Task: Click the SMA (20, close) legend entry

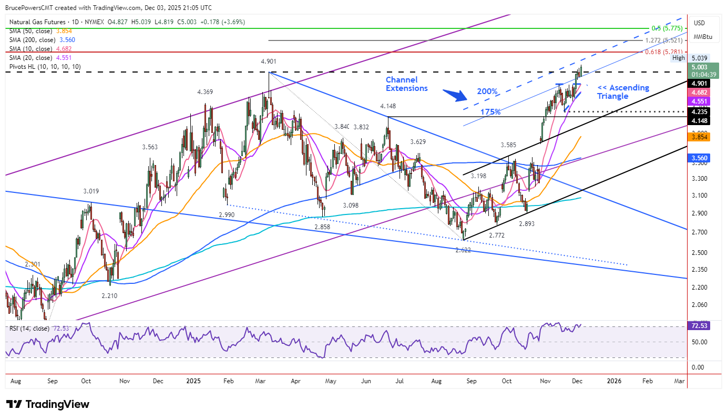Action: tap(31, 58)
